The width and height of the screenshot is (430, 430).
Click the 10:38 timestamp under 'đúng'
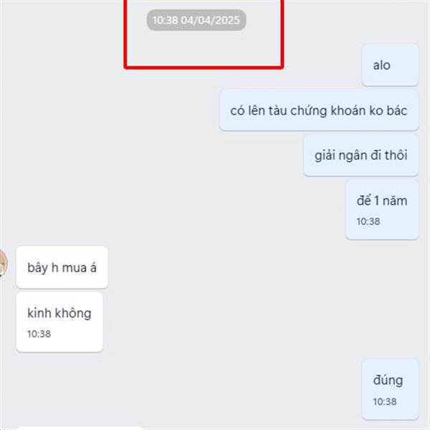(384, 402)
